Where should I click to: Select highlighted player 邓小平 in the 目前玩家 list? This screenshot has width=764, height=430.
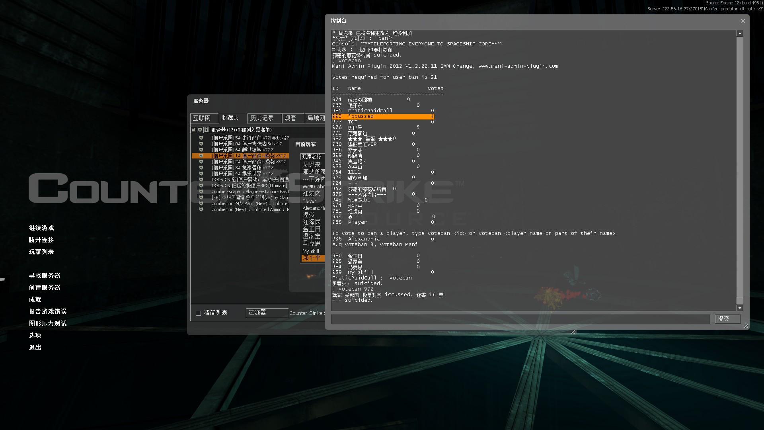pyautogui.click(x=313, y=258)
